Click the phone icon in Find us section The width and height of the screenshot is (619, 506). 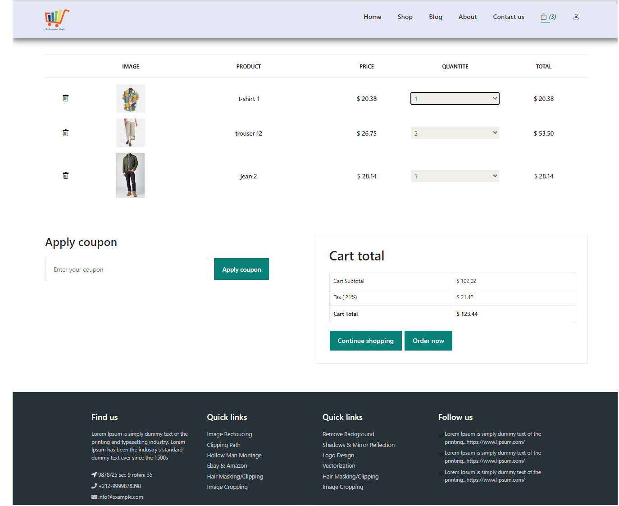94,486
